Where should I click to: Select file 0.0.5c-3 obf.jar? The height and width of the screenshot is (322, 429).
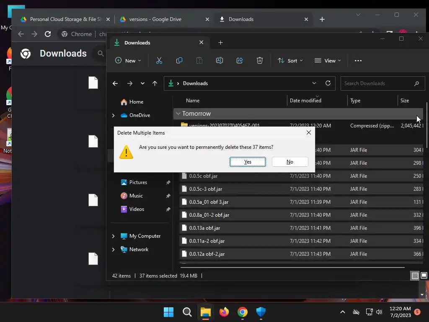(301, 189)
